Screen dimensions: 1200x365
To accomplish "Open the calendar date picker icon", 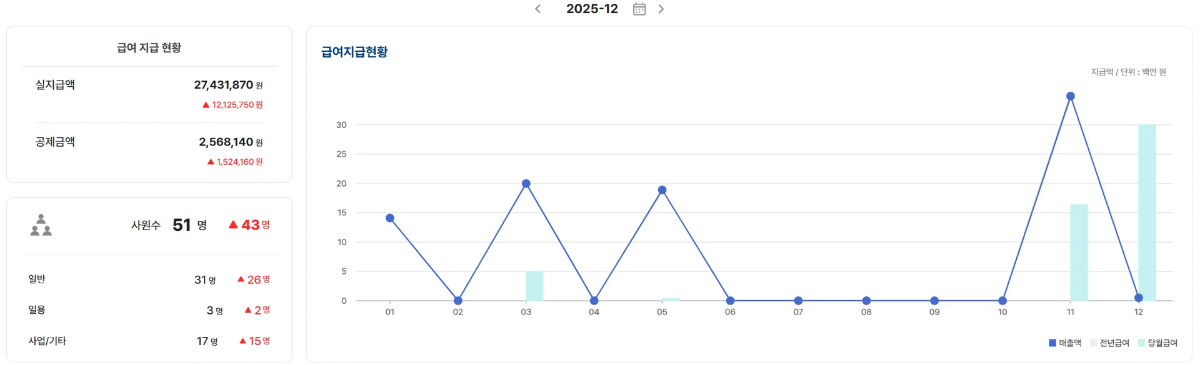I will coord(639,9).
